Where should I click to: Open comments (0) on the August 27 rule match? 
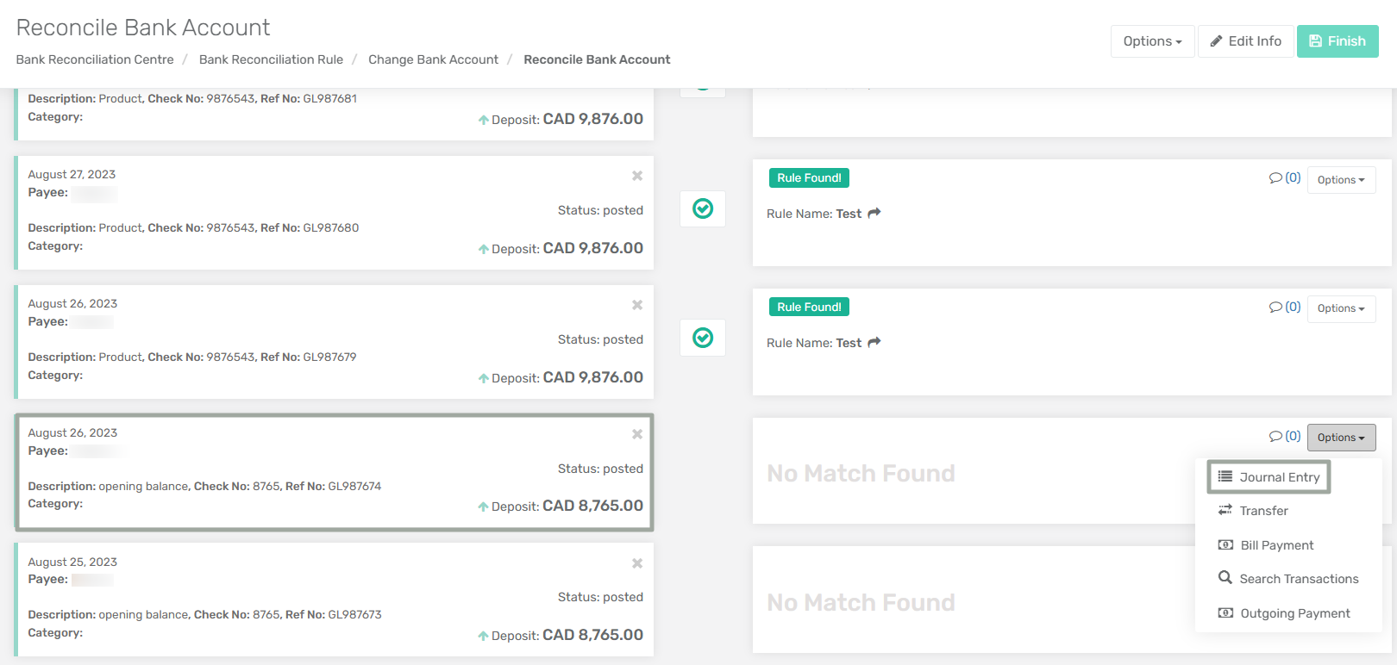pyautogui.click(x=1285, y=177)
